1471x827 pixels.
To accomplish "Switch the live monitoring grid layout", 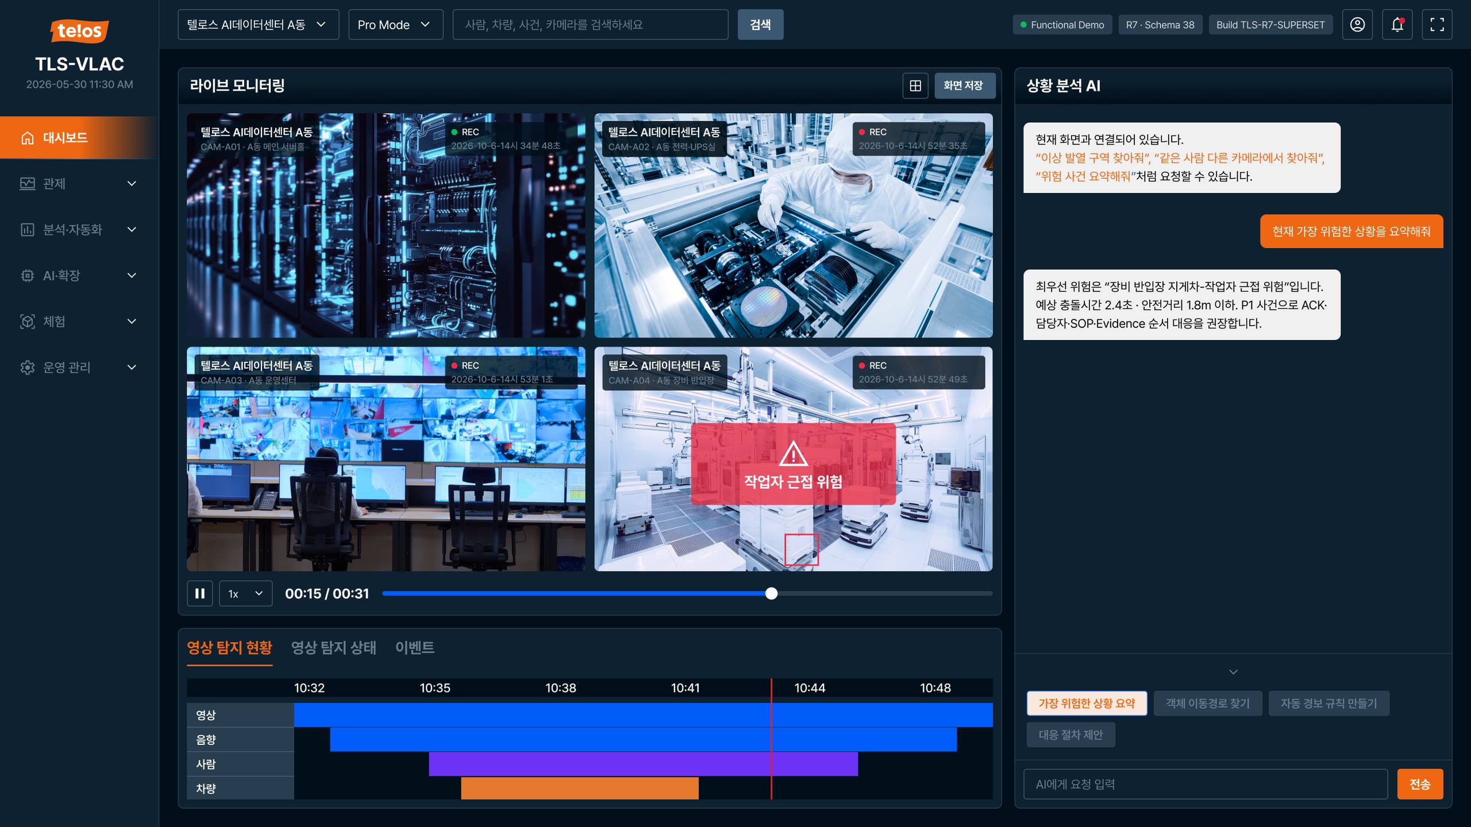I will tap(915, 86).
